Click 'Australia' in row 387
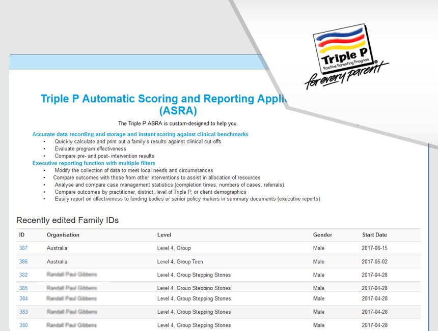The width and height of the screenshot is (438, 331). pyautogui.click(x=57, y=248)
